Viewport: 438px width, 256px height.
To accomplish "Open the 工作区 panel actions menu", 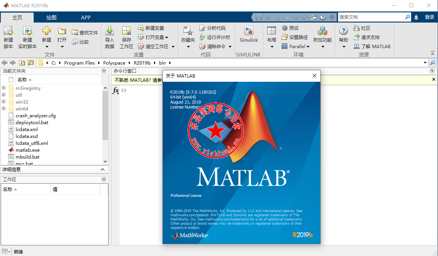I will (x=104, y=180).
